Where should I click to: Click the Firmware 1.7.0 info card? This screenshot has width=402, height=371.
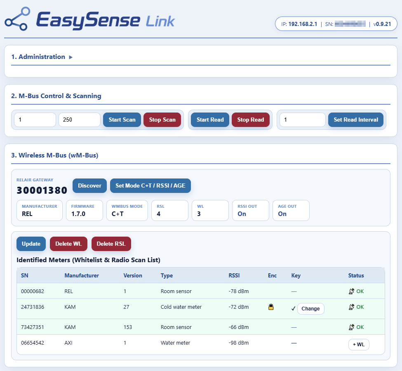point(85,211)
